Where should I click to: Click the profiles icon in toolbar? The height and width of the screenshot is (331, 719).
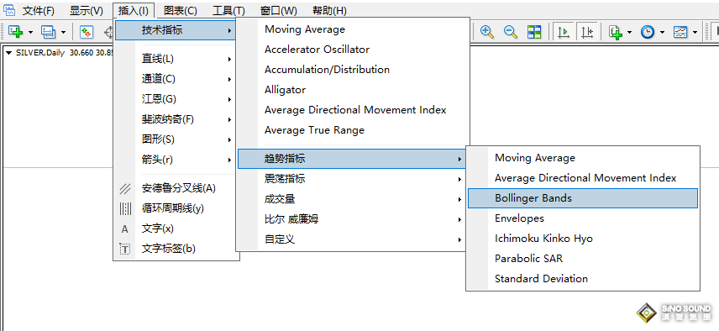pos(48,32)
